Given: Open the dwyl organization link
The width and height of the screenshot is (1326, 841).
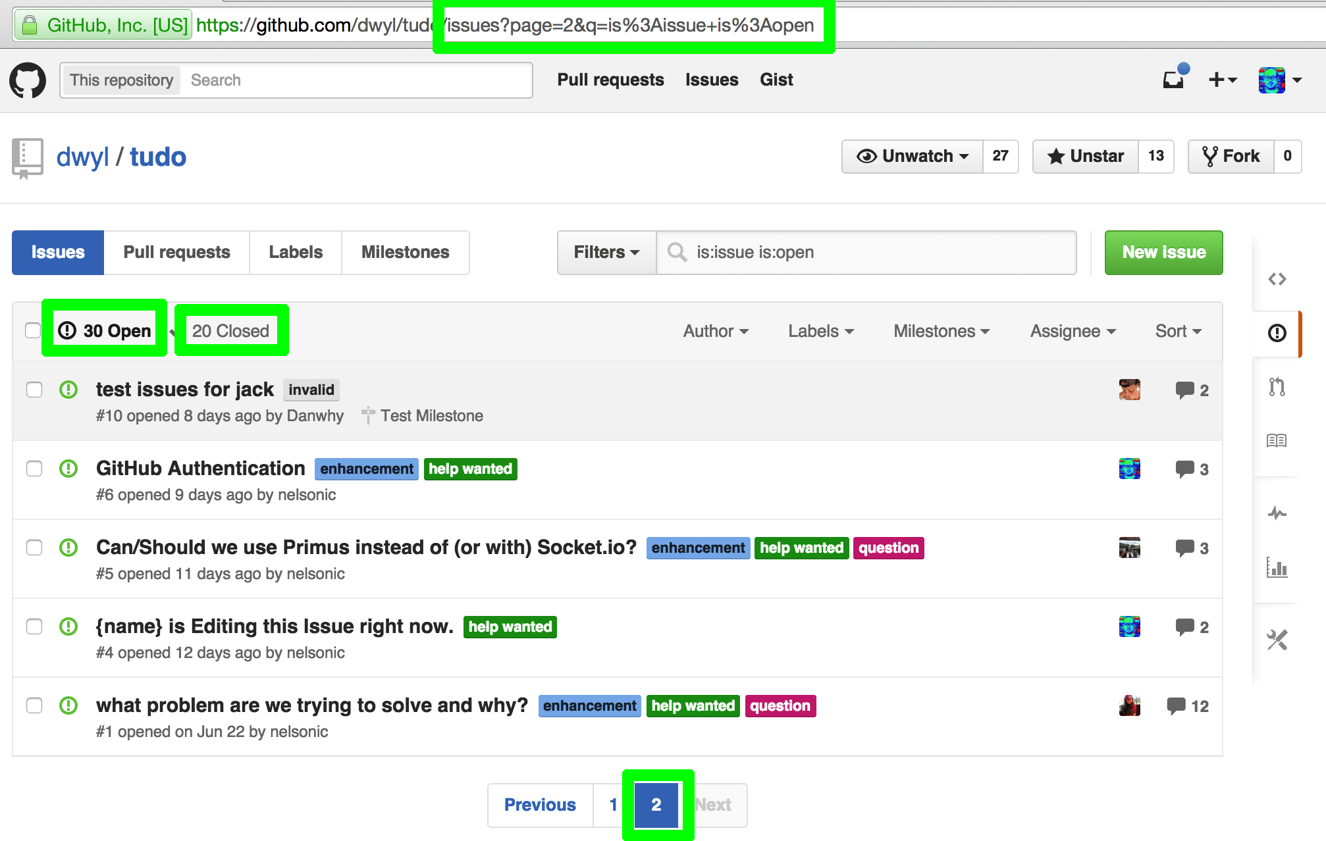Looking at the screenshot, I should coord(83,157).
